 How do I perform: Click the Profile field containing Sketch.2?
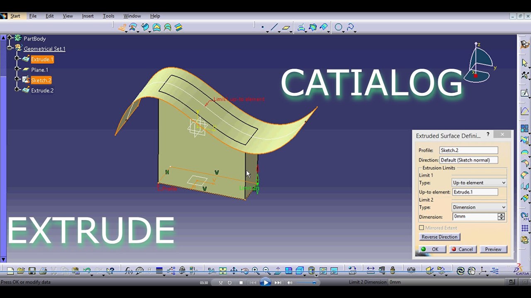tap(469, 150)
